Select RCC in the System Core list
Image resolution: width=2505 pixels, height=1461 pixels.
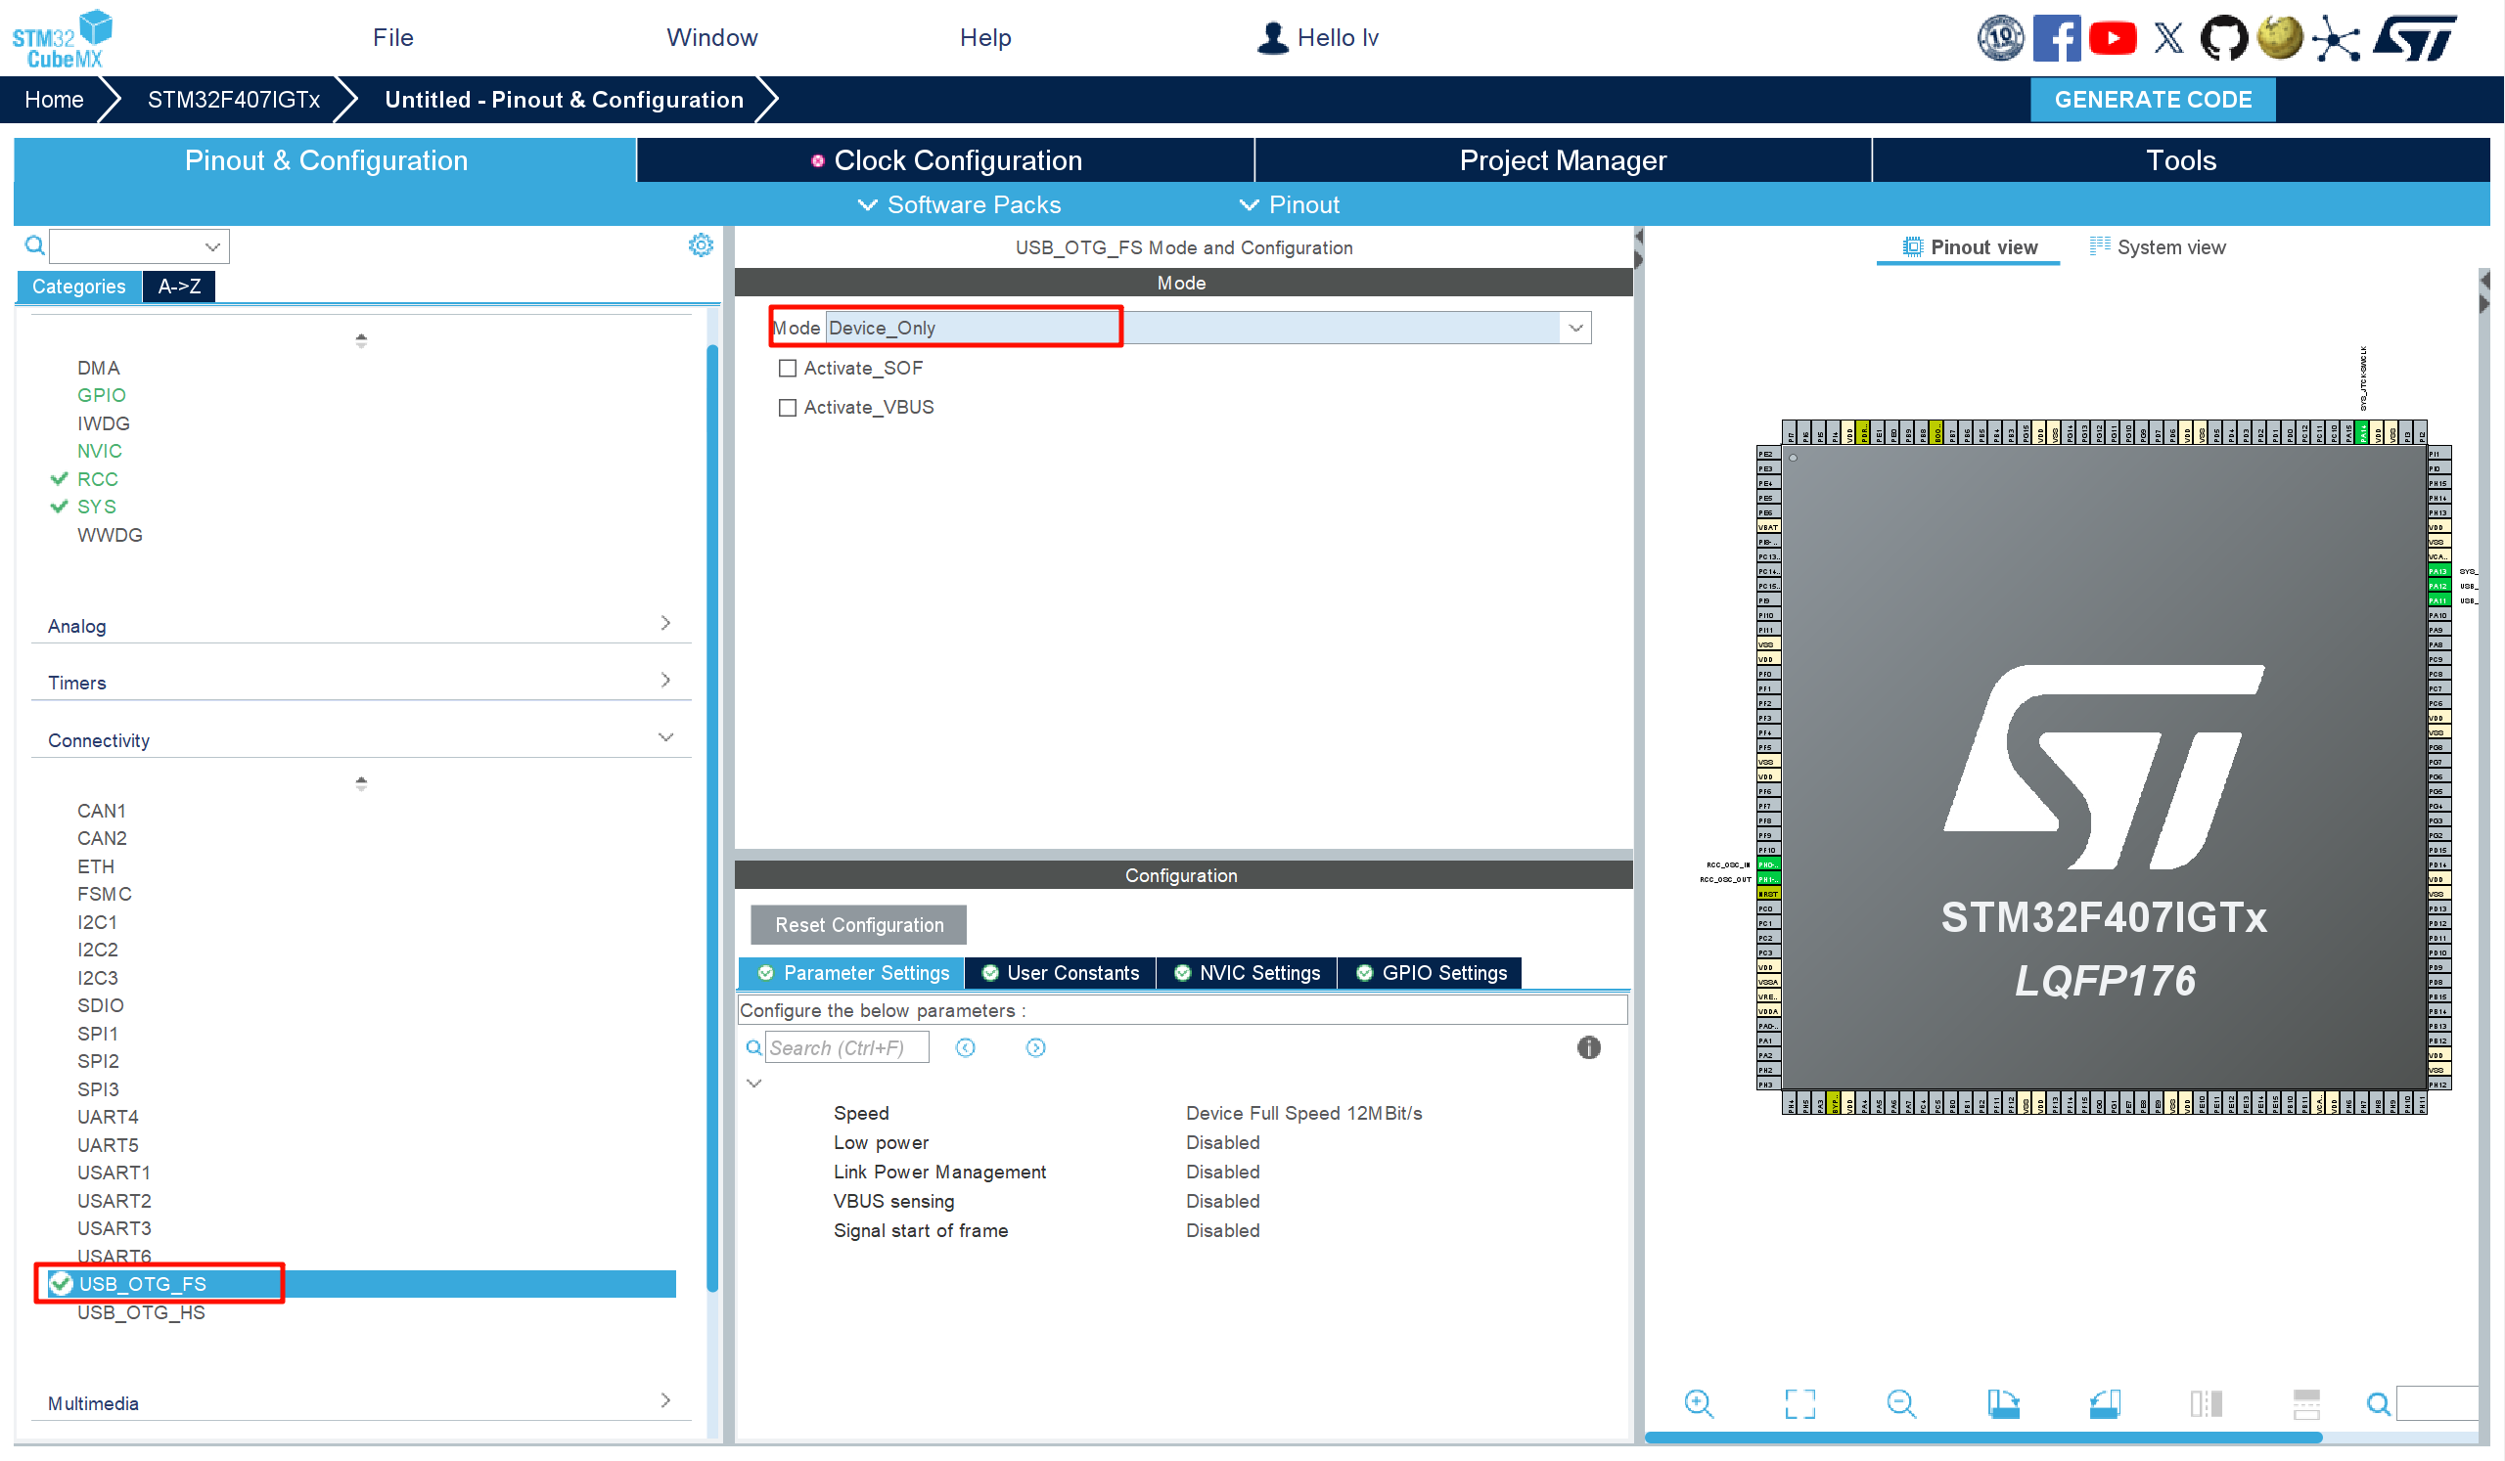click(98, 480)
